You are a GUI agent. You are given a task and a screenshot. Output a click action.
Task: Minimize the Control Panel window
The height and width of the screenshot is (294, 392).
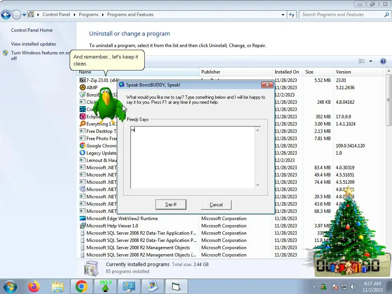coord(360,4)
